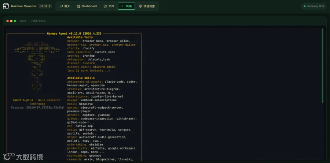Screen dimensions: 330x163
Task: Click the mlops: audiocraft-audio-generation line
Action: (97, 137)
